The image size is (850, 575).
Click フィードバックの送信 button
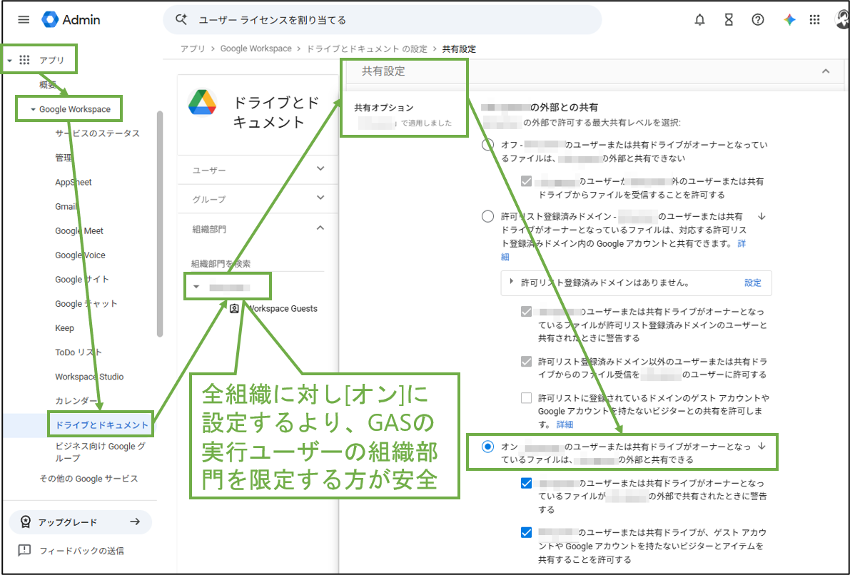pos(71,551)
